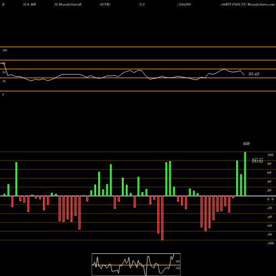Screen dimensions: 276x276
Task: Click the MR panel title label
Action: (246, 144)
